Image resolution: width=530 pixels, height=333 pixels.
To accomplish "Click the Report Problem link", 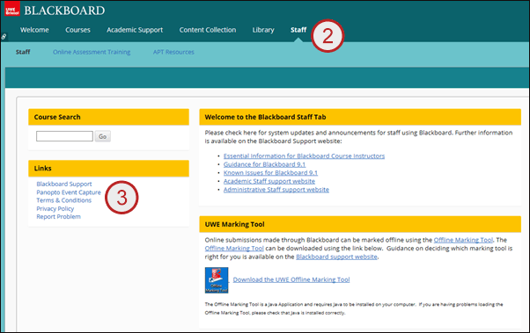I will [58, 217].
